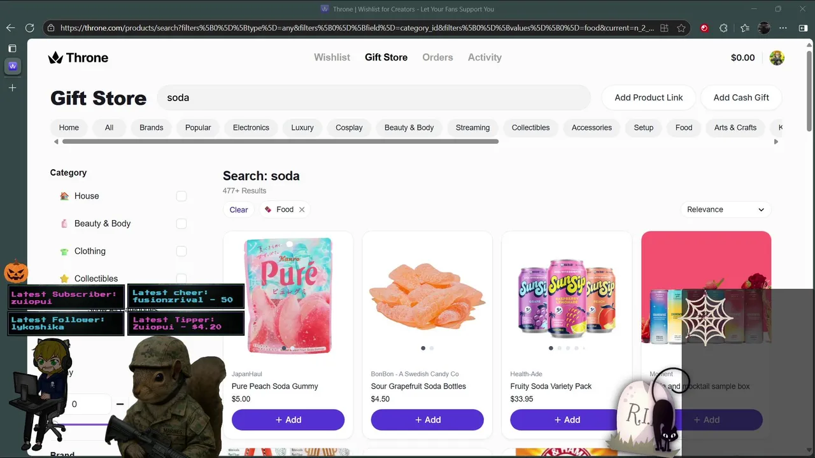The height and width of the screenshot is (458, 815).
Task: Click the Throne crown logo
Action: 55,57
